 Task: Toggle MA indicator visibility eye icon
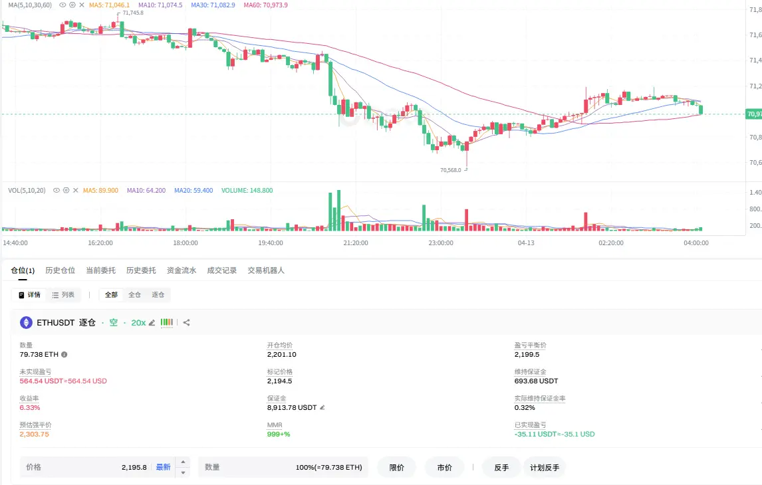(63, 5)
